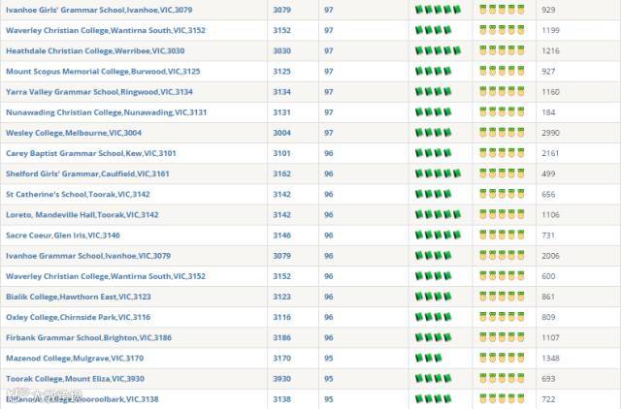Open Bialik College, Hawthorn East link

78,298
